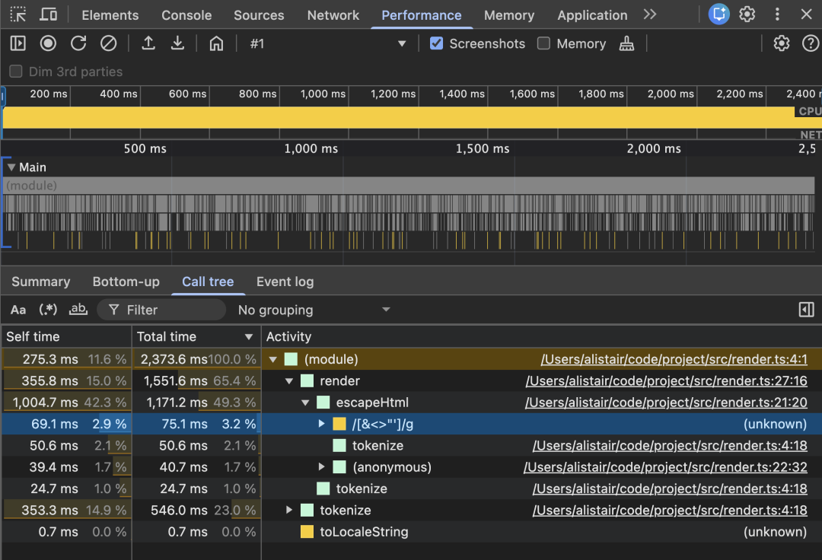Viewport: 822px width, 560px height.
Task: Toggle the Performance sidebar panel icon
Action: [x=18, y=43]
